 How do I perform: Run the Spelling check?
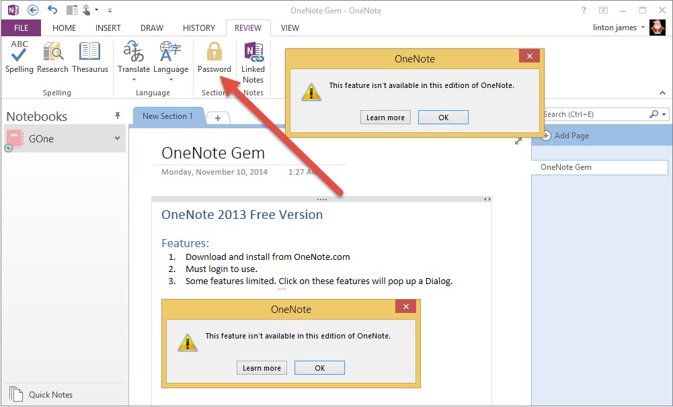pyautogui.click(x=19, y=57)
